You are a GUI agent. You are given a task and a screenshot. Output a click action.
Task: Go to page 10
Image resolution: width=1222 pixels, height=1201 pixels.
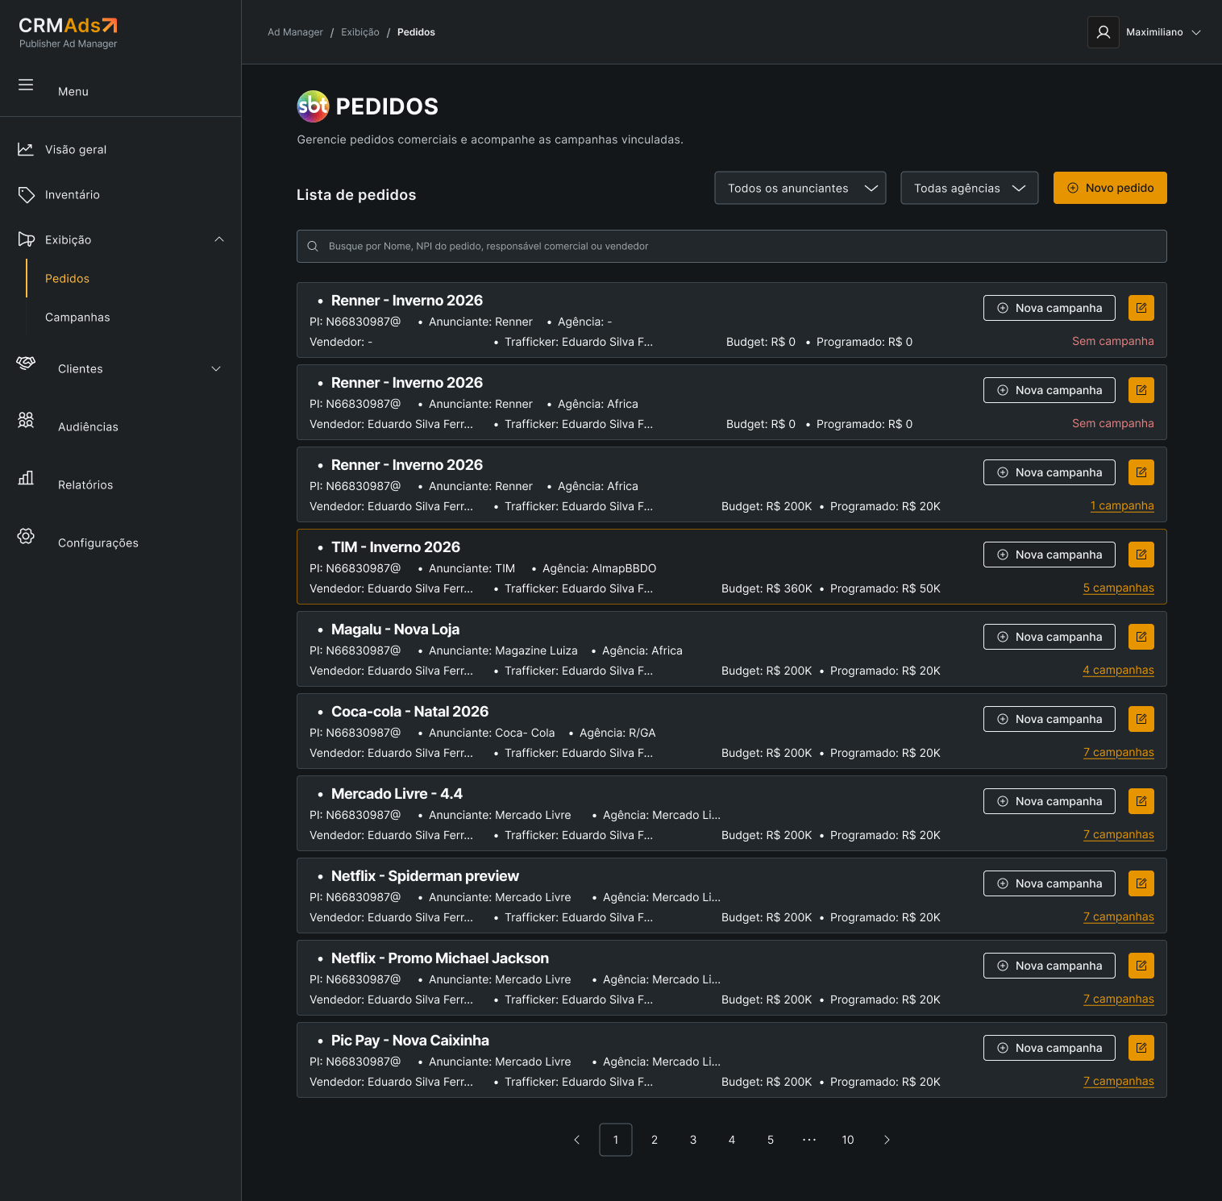848,1140
